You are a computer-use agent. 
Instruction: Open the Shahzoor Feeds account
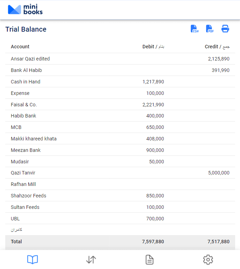(29, 196)
